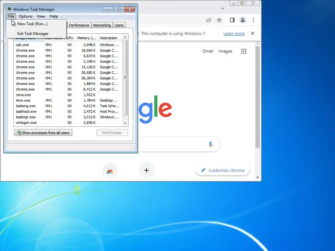The width and height of the screenshot is (335, 251).
Task: Select taskeng.exe process row
Action: pos(68,106)
